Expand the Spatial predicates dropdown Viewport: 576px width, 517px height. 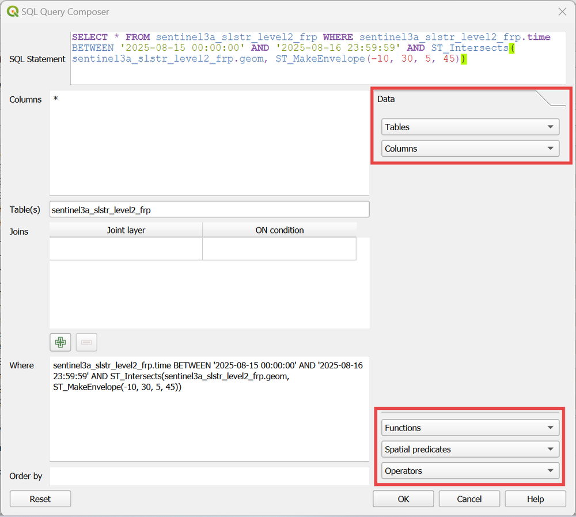[470, 450]
